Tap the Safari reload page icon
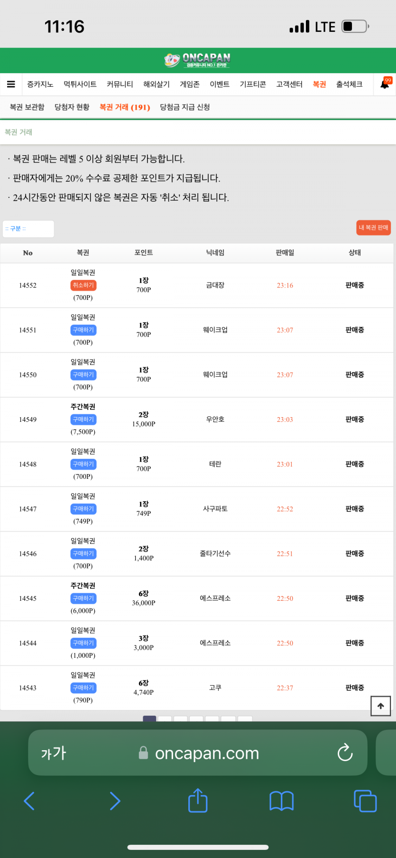 click(x=345, y=753)
